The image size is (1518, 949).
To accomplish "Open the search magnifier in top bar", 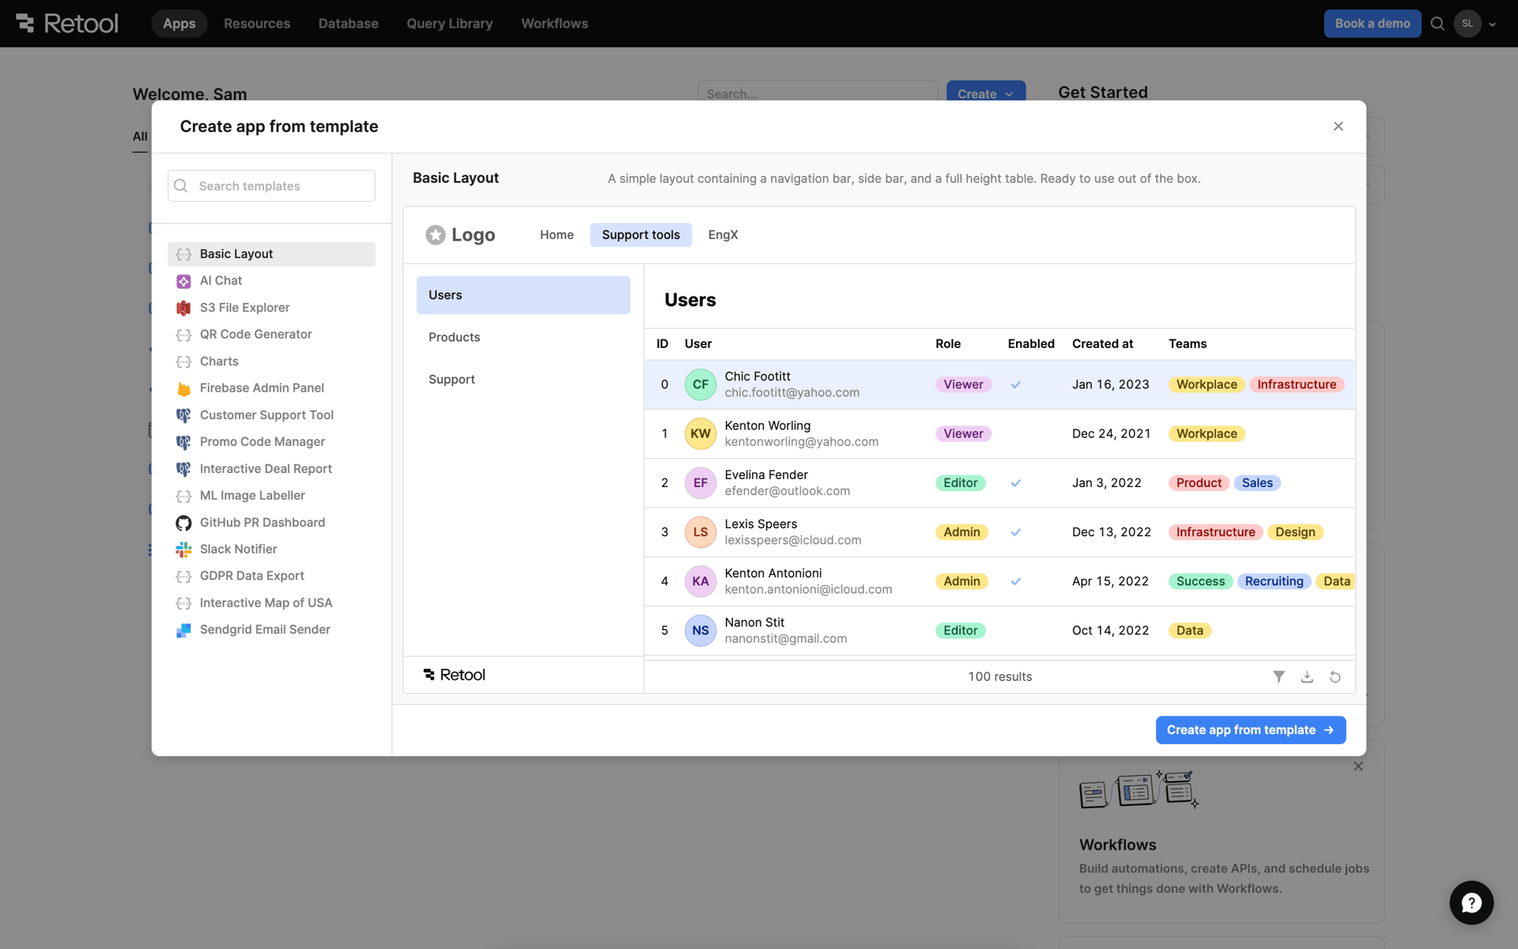I will (1437, 24).
